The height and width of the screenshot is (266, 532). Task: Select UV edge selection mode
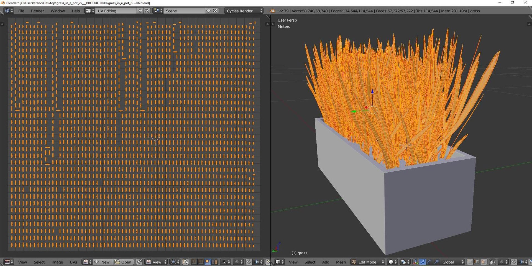[x=201, y=262]
